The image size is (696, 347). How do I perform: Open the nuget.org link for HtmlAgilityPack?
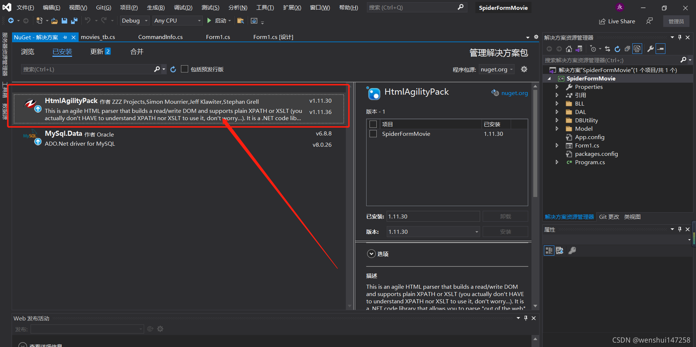(x=514, y=93)
